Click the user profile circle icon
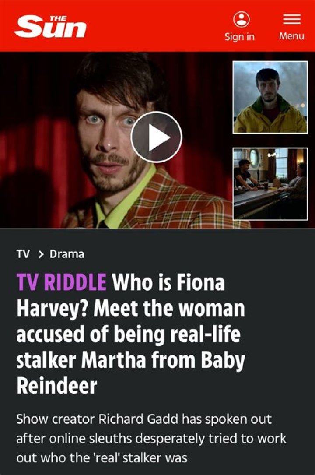Screen dimensions: 315x475 241,19
